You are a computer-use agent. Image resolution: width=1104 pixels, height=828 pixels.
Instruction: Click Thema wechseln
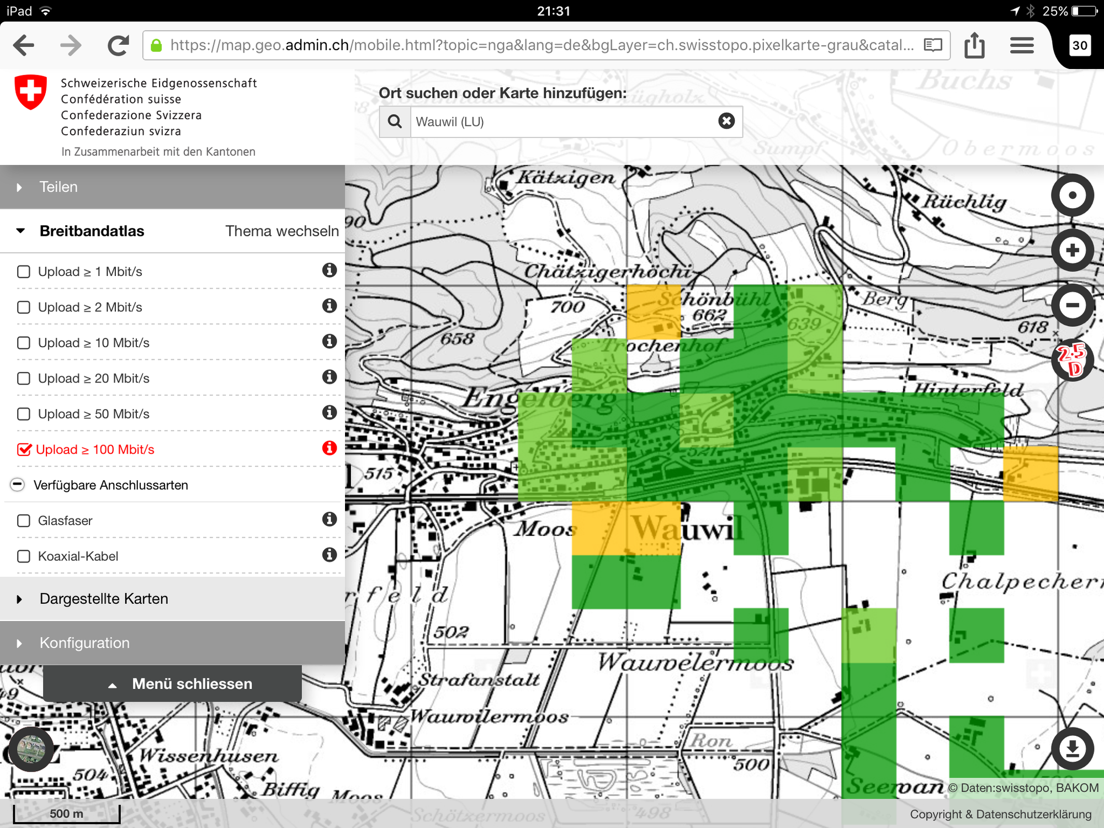click(x=282, y=231)
